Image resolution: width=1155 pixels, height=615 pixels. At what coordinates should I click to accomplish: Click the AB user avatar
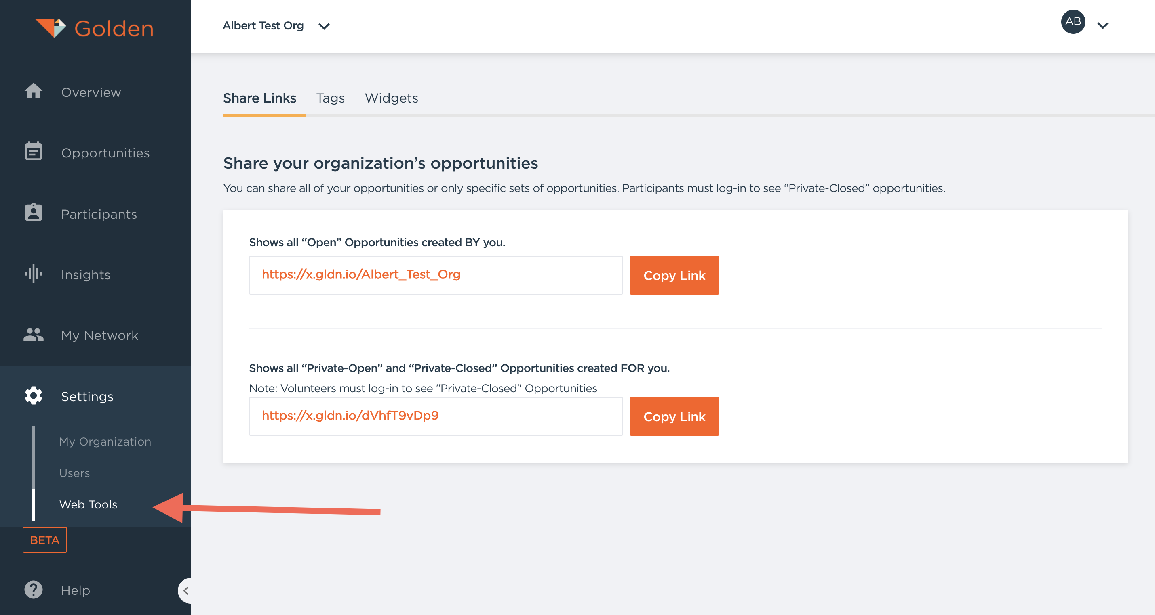coord(1073,22)
